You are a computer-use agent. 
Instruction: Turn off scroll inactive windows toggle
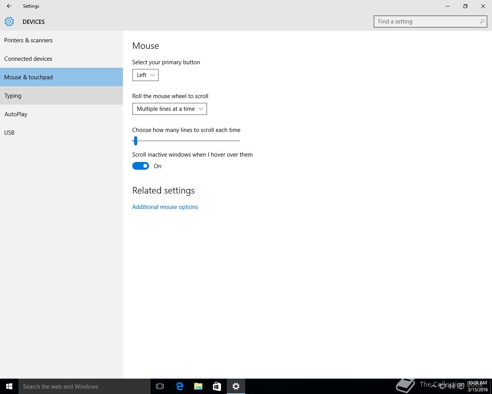point(141,166)
